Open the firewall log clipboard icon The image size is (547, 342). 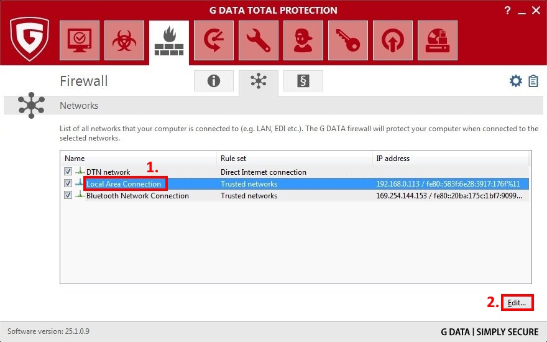533,81
